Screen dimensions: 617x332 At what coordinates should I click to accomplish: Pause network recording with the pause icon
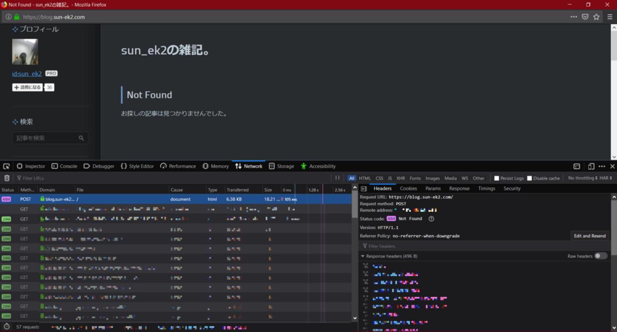[x=337, y=178]
